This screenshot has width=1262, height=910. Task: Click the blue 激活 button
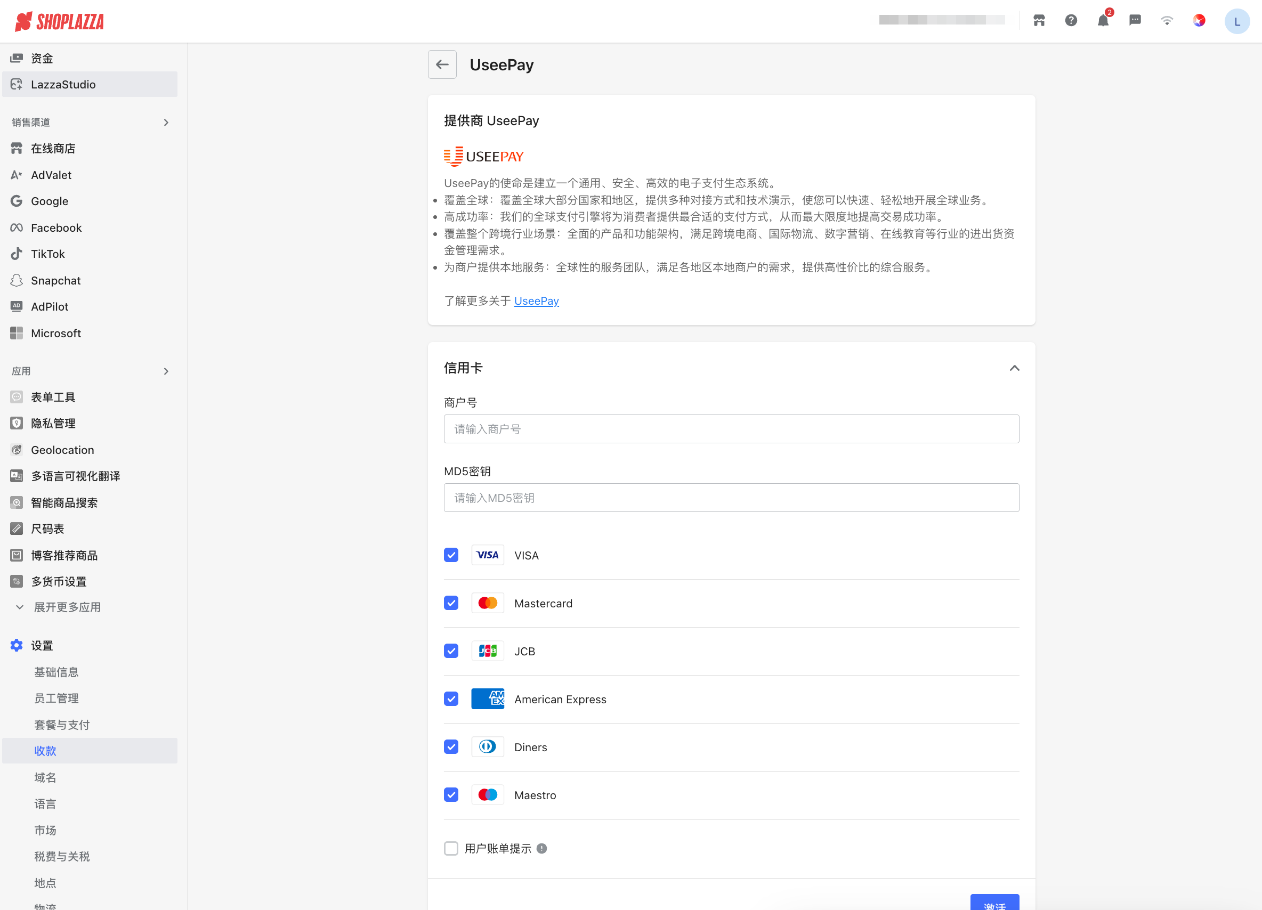click(x=994, y=901)
